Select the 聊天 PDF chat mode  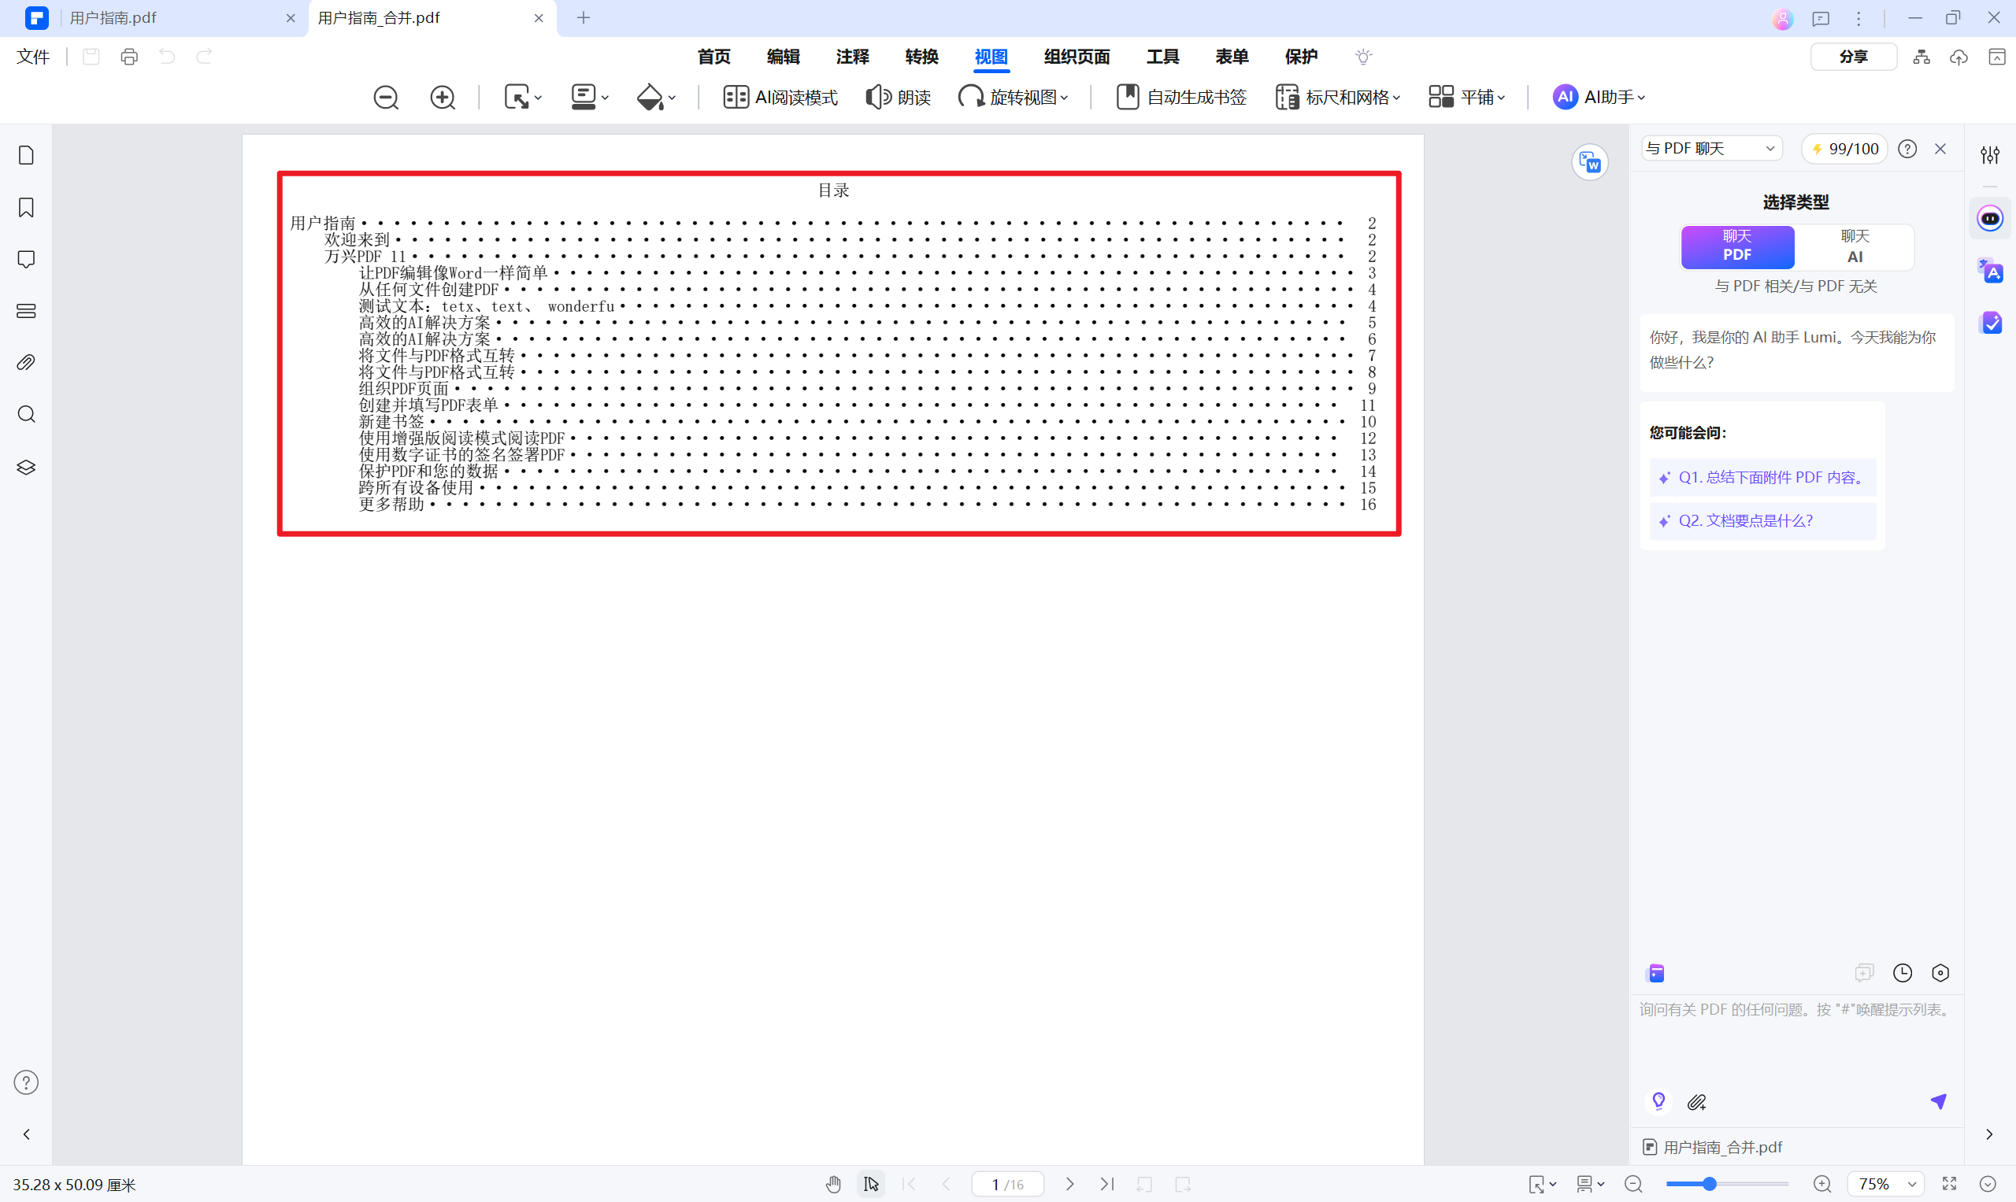pyautogui.click(x=1737, y=246)
